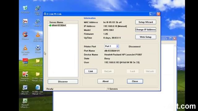Open the VLC video file icon below Snagit 11
Screen dimensions: 198x111
38,37
